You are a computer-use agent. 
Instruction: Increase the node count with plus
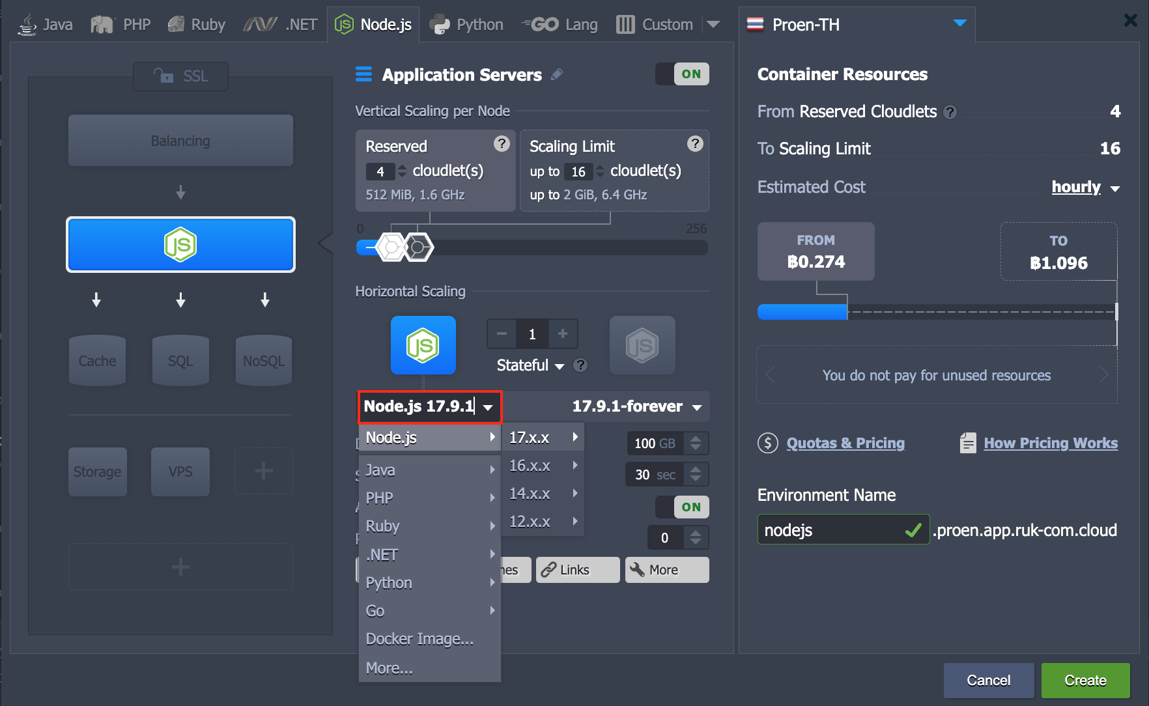tap(563, 334)
